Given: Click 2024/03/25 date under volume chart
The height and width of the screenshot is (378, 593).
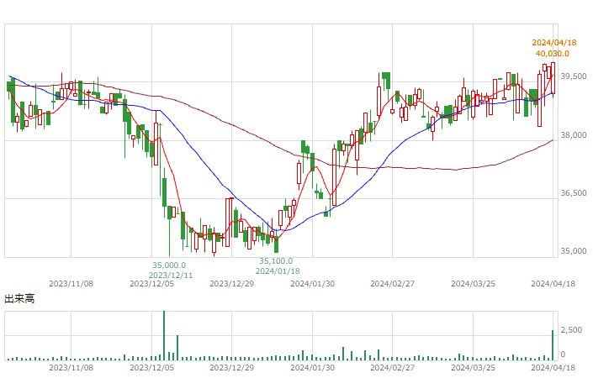Looking at the screenshot, I should (x=473, y=367).
